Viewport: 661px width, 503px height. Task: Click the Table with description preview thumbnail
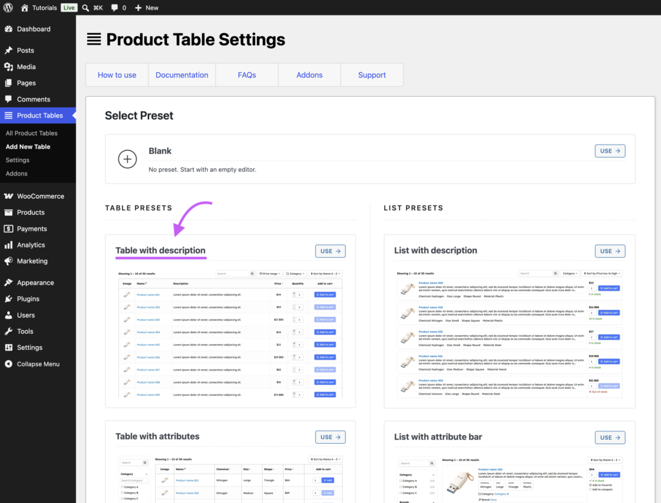230,333
